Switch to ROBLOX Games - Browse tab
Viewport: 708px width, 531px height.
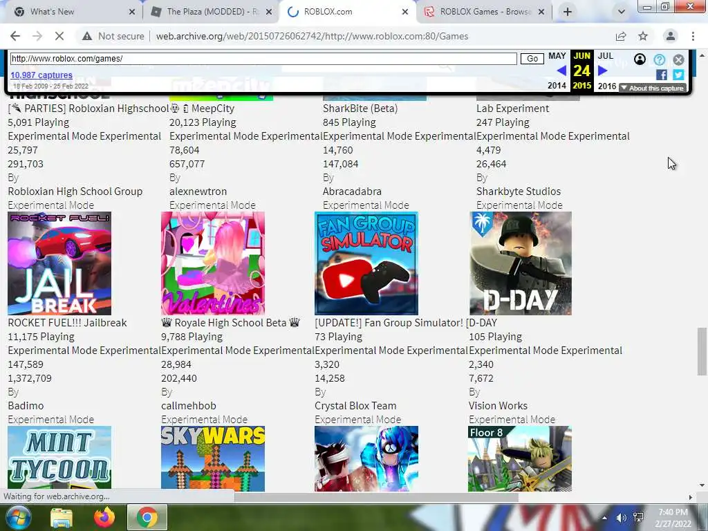484,12
